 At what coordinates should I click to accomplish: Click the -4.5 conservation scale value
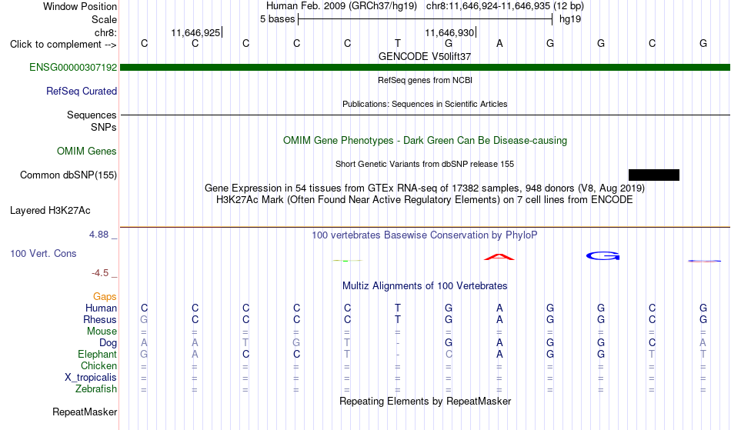[100, 272]
